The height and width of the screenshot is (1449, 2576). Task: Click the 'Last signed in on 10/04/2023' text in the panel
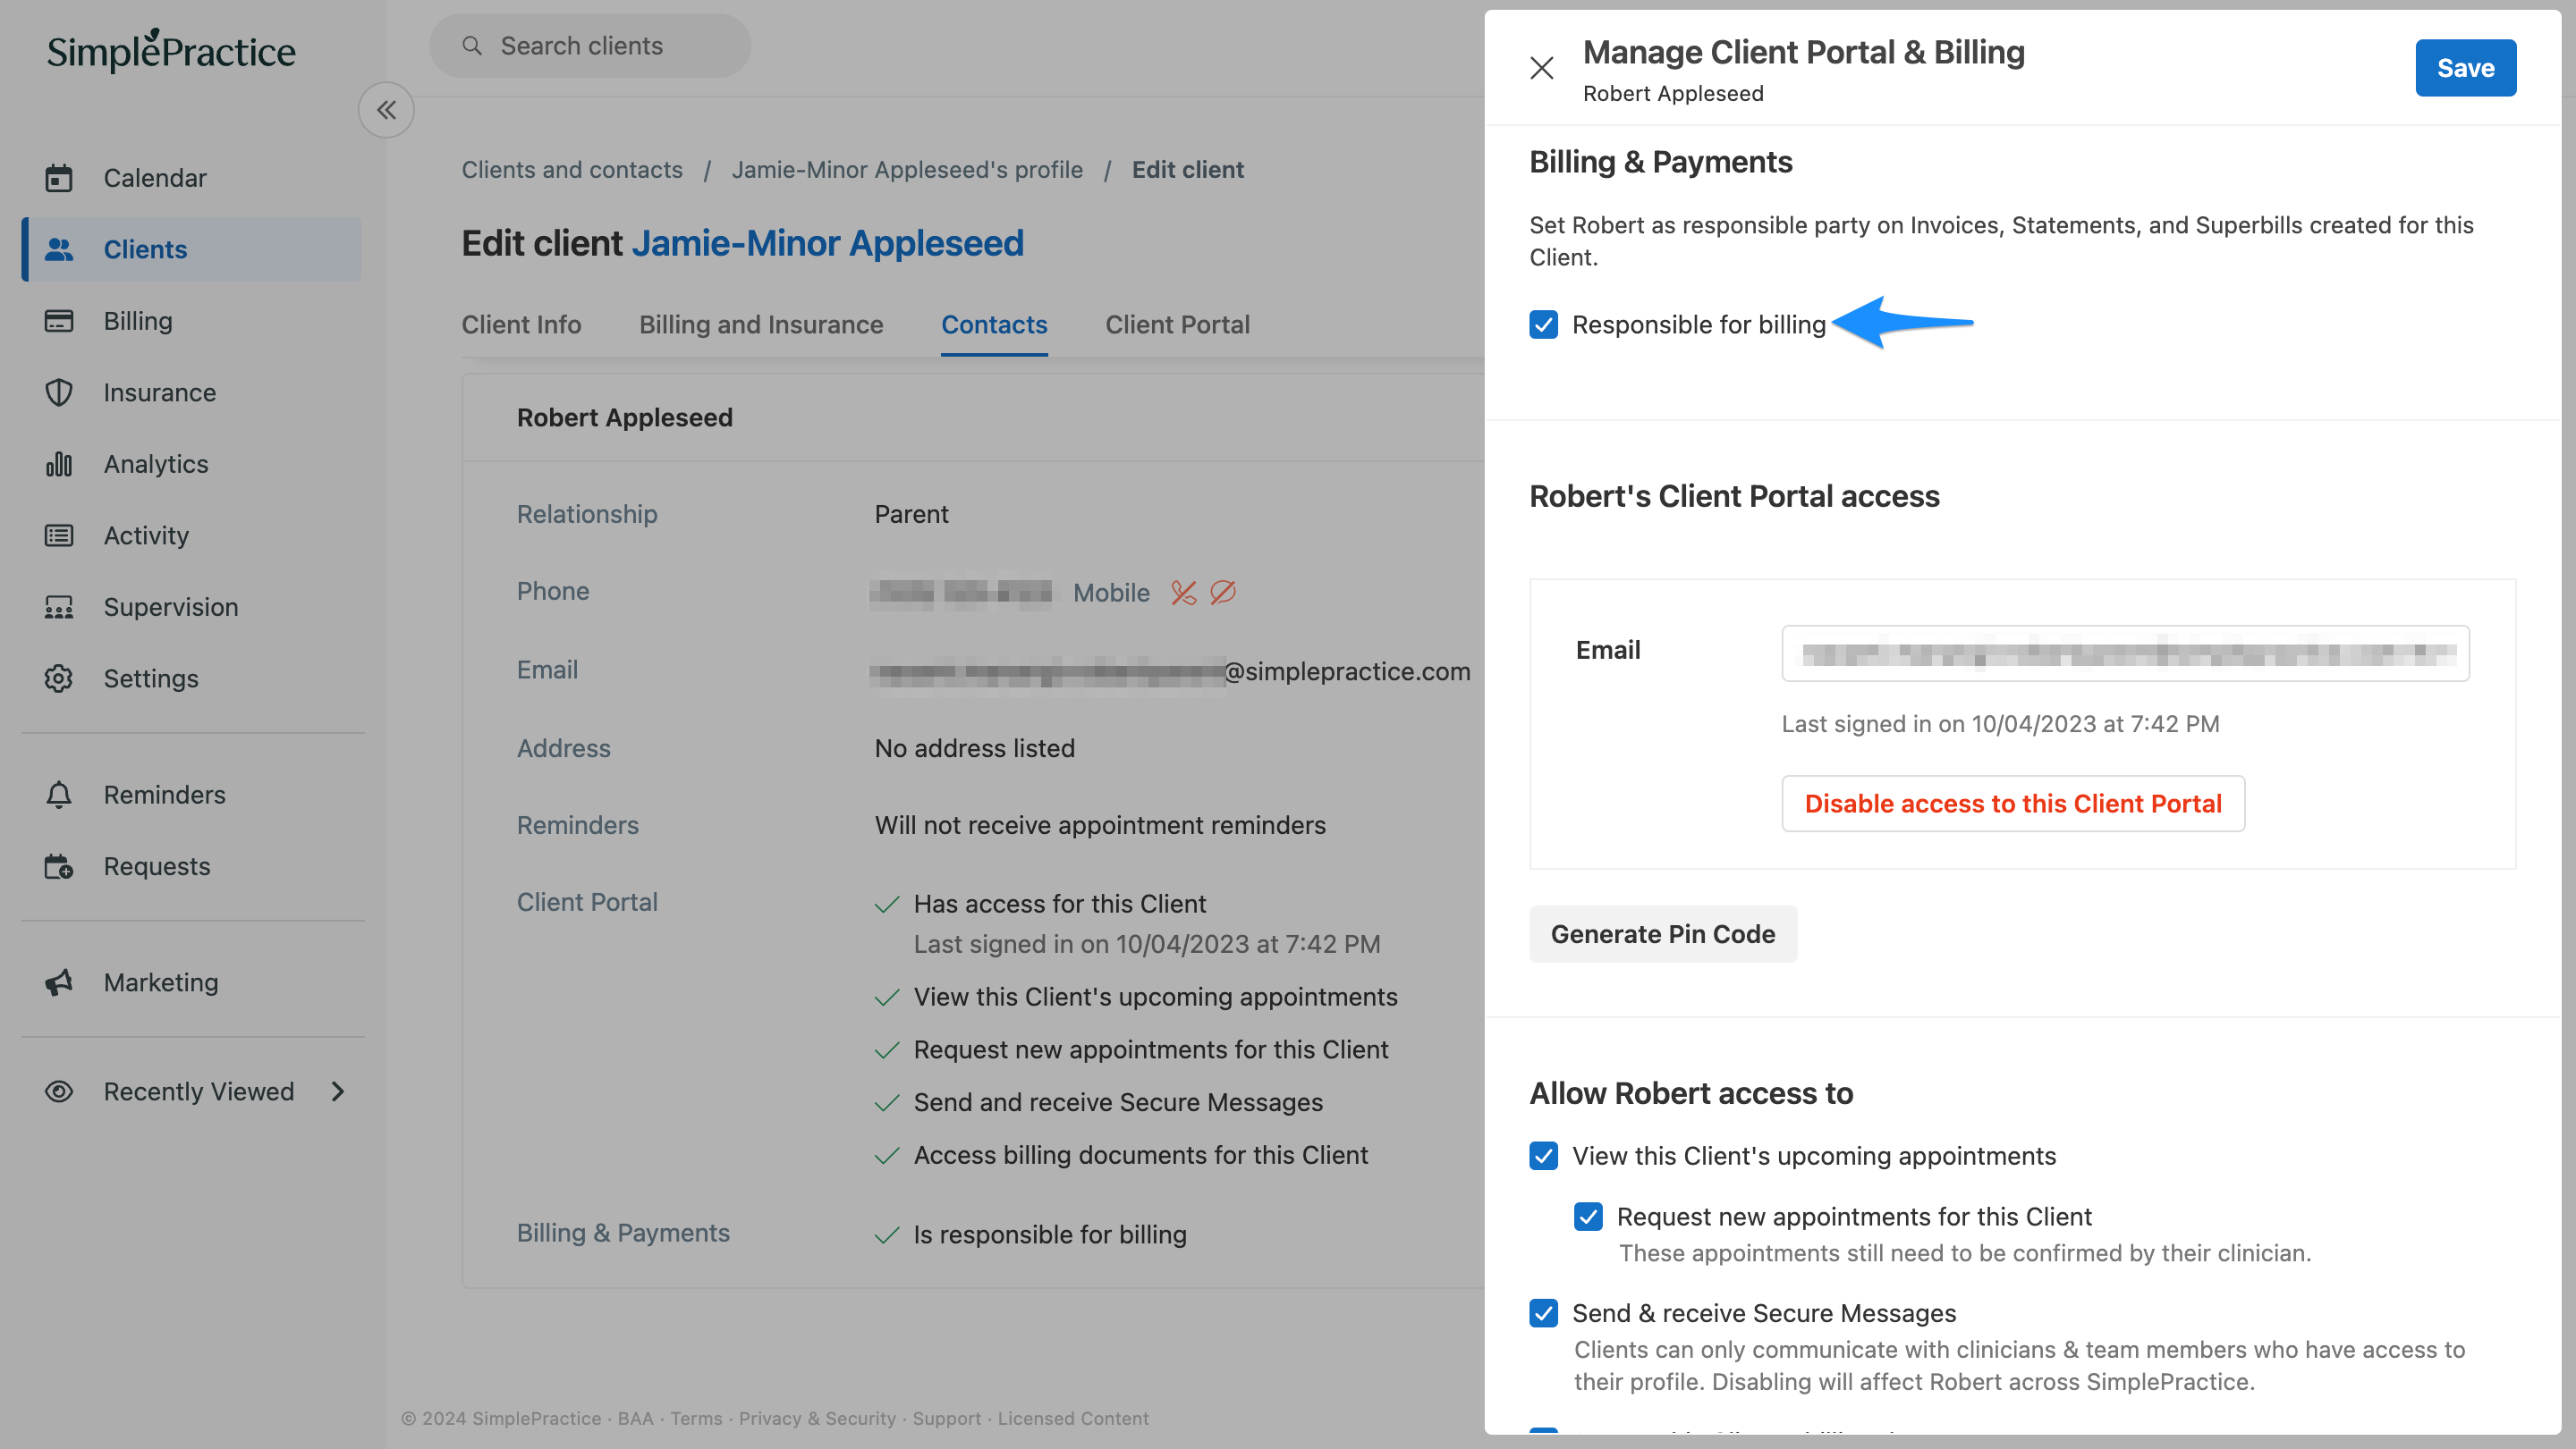[x=2000, y=723]
